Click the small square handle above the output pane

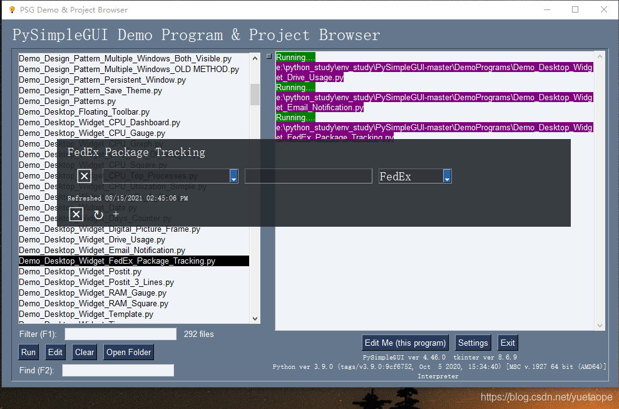[269, 56]
